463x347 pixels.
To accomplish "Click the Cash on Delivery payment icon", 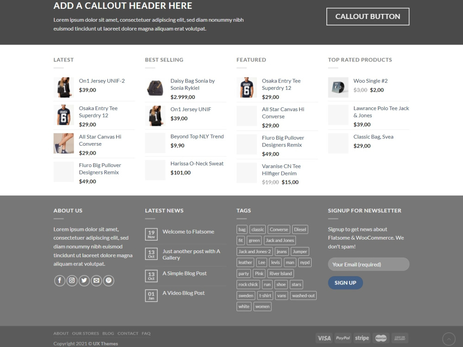I will pyautogui.click(x=400, y=338).
